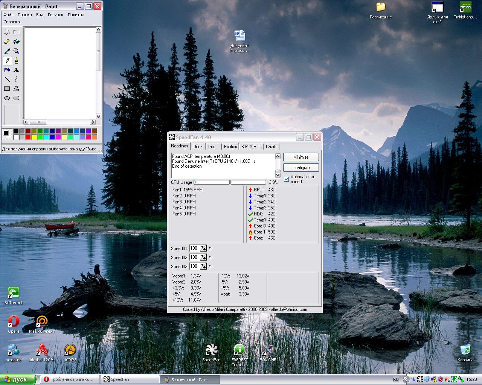Viewport: 482px width, 385px height.
Task: Select the Mail.Ru Agent desktop icon
Action: tap(42, 324)
